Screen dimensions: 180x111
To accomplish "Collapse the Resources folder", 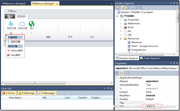I will coord(121,39).
